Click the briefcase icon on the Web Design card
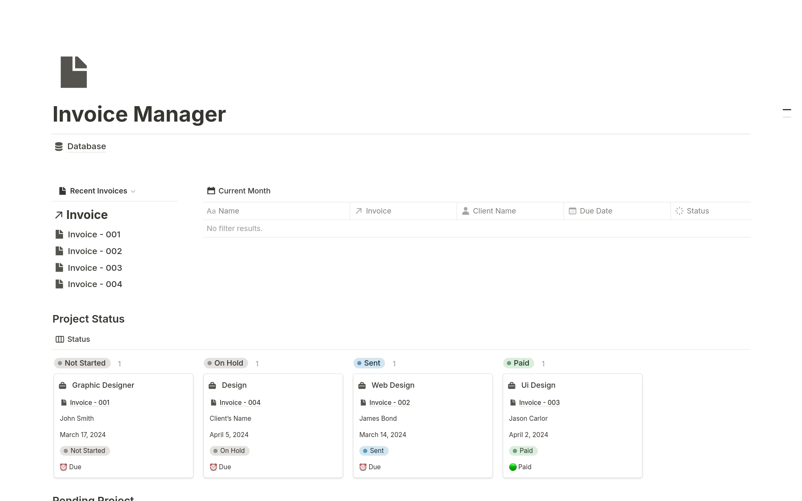Screen dimensions: 802x501 click(362, 385)
